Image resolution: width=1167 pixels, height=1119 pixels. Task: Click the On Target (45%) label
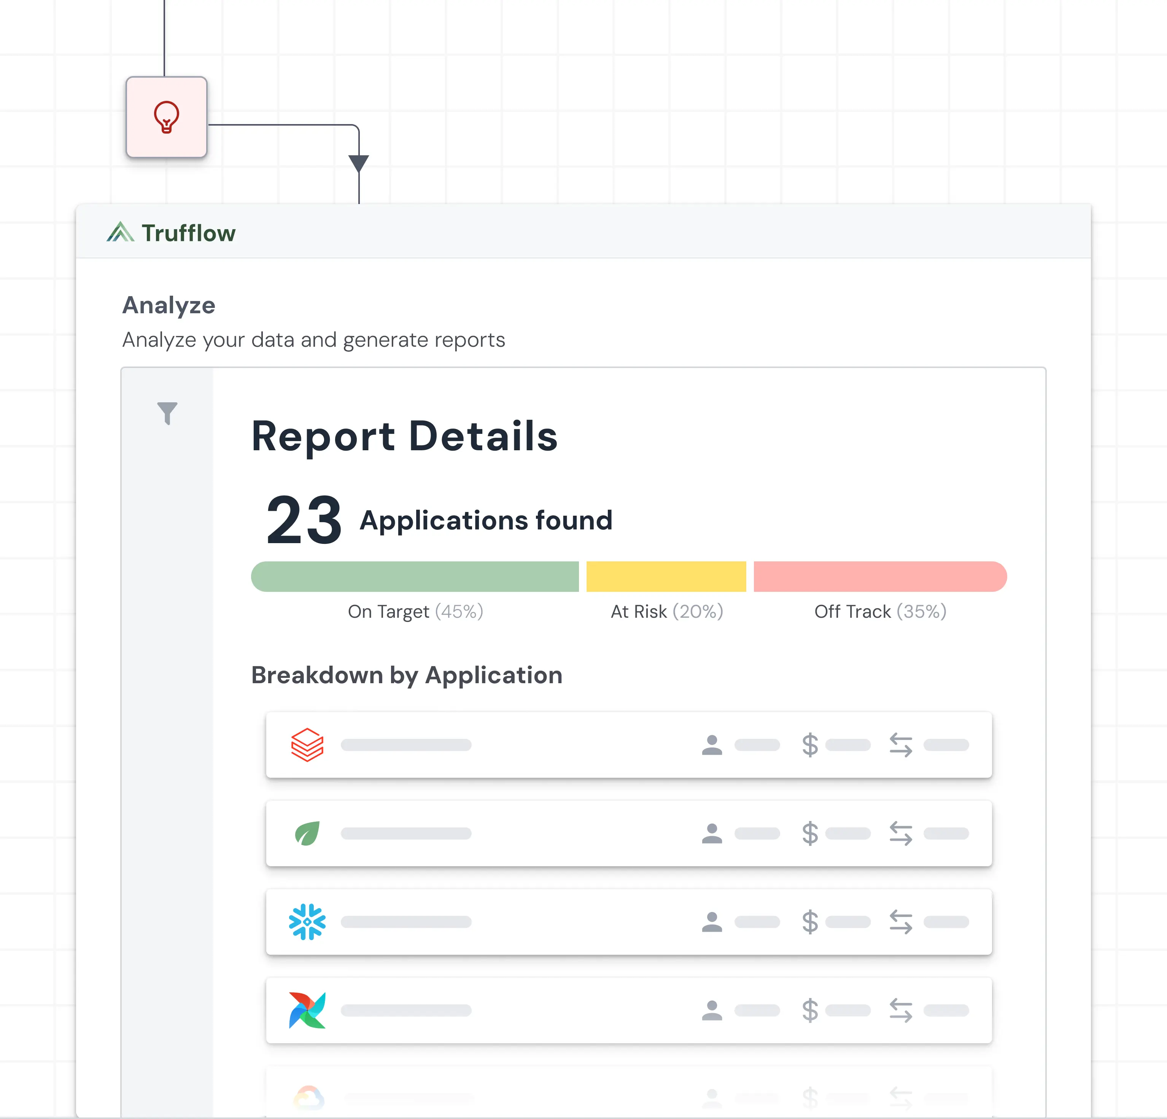pos(415,611)
